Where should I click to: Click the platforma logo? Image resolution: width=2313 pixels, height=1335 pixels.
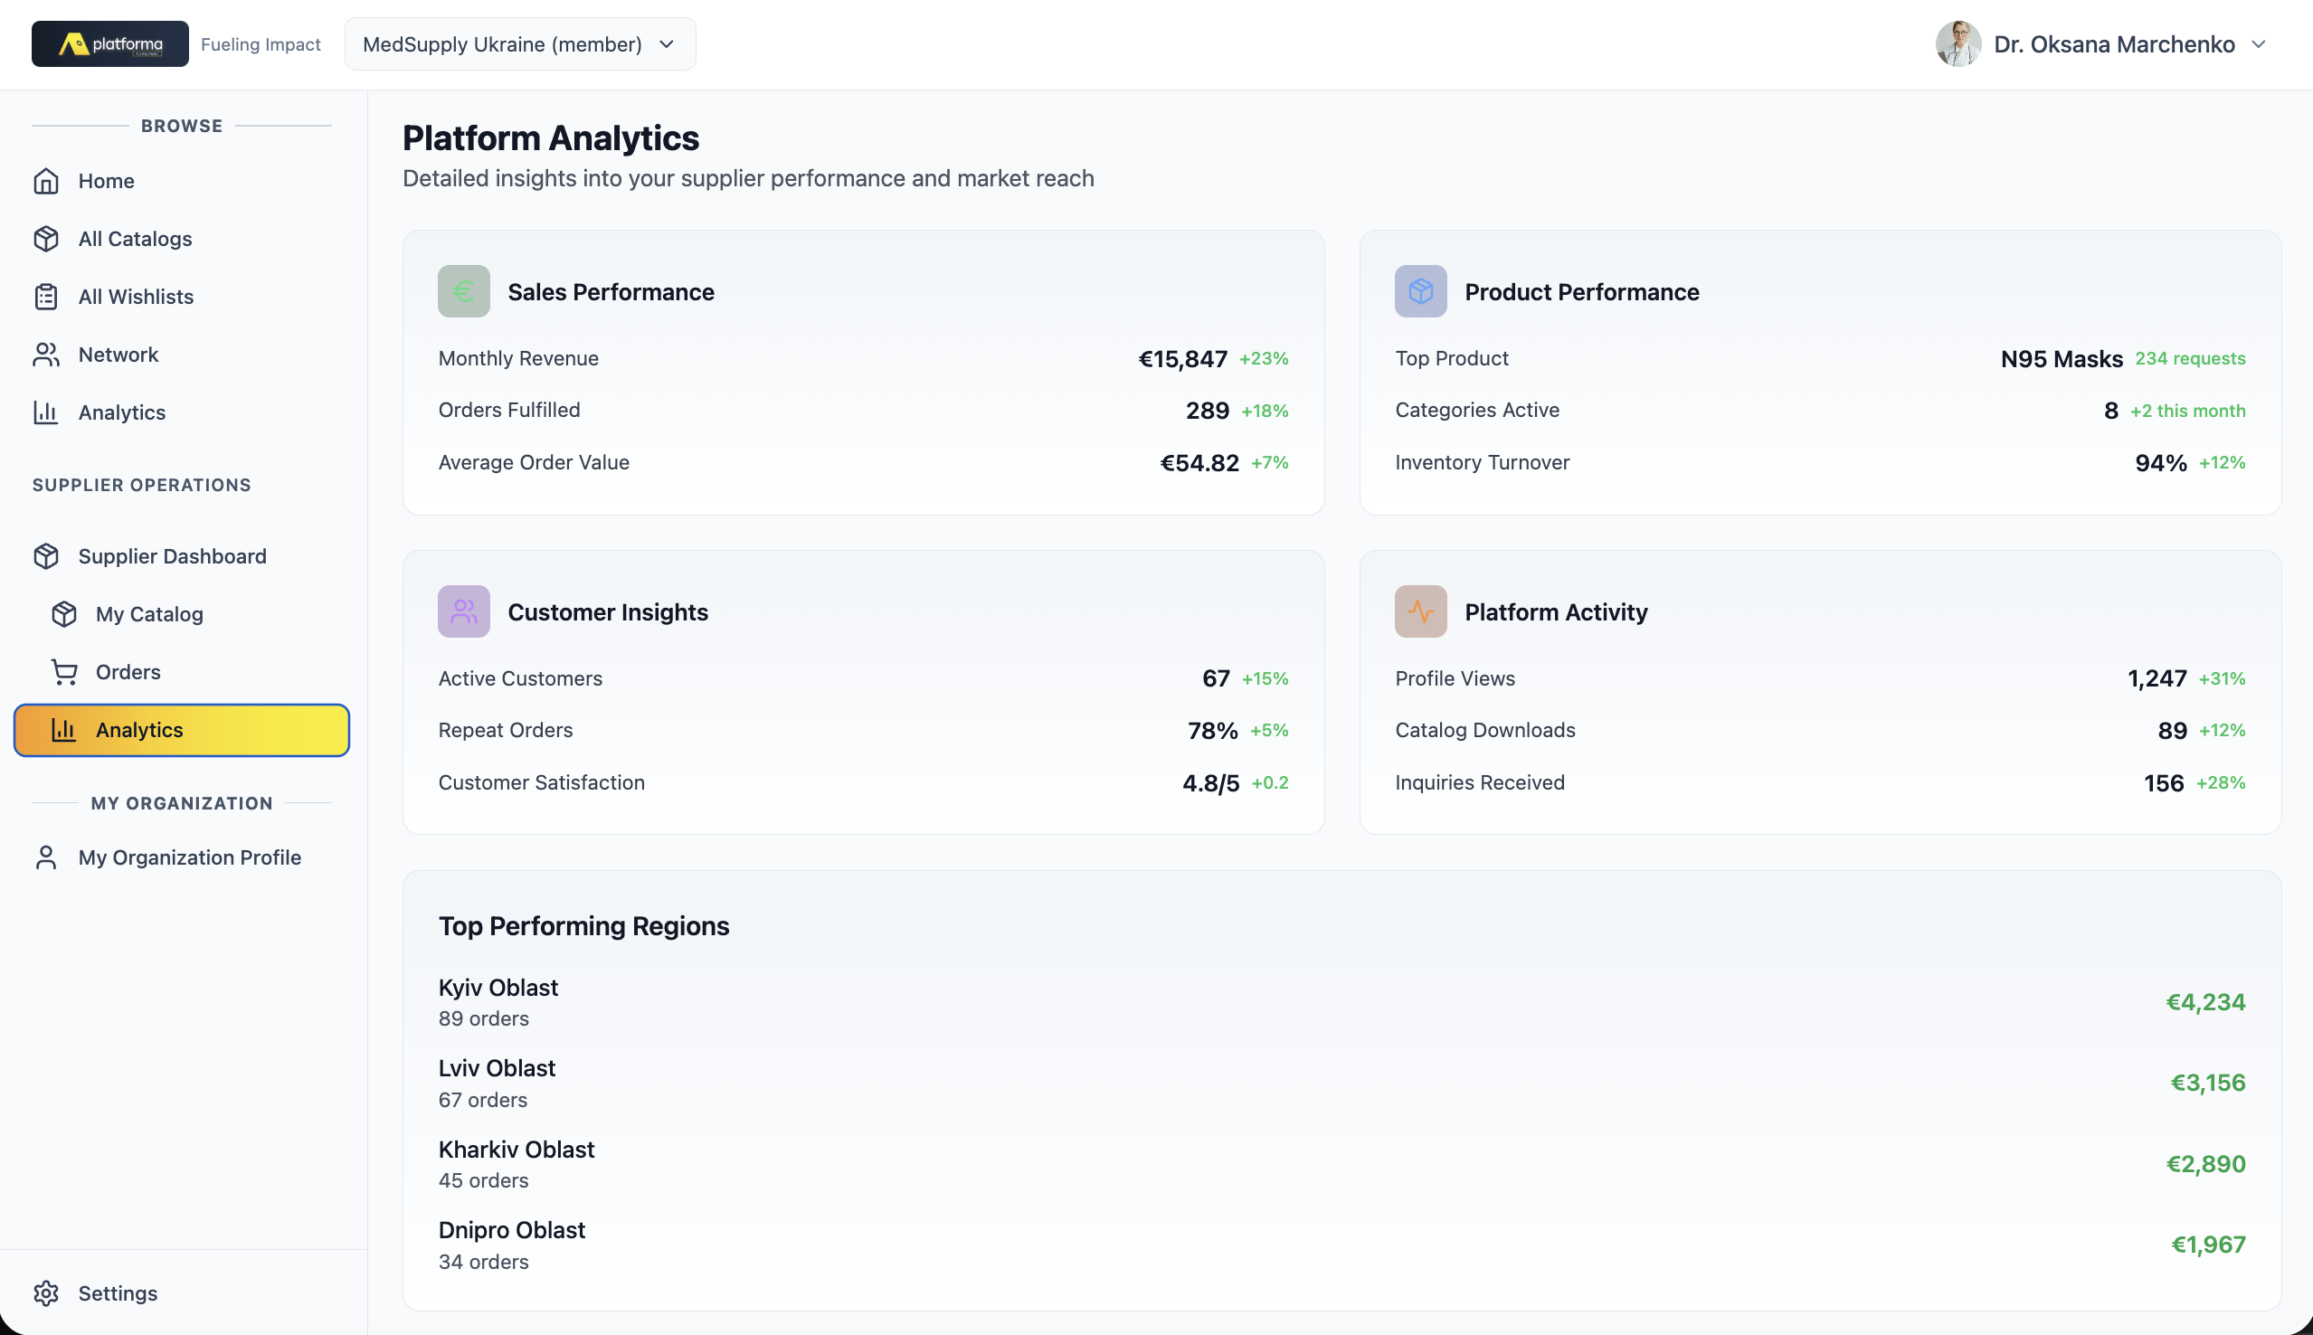tap(110, 44)
